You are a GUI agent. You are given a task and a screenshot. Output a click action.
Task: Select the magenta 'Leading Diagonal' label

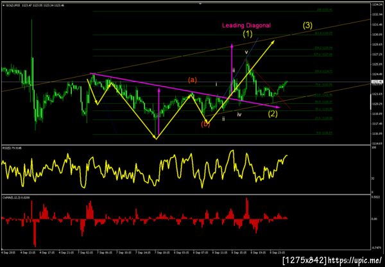tap(246, 25)
